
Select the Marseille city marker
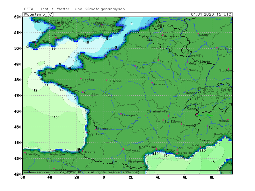[176, 154]
